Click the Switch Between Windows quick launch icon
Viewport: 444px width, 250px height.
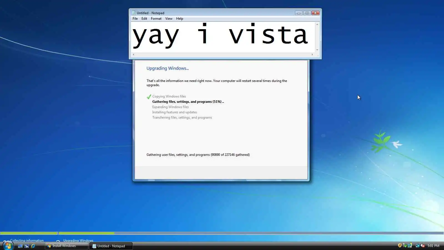[27, 246]
